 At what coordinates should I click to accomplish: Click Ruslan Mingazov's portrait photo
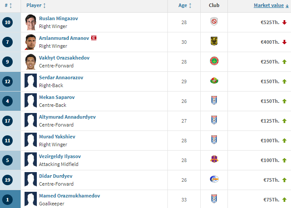[x=30, y=22]
